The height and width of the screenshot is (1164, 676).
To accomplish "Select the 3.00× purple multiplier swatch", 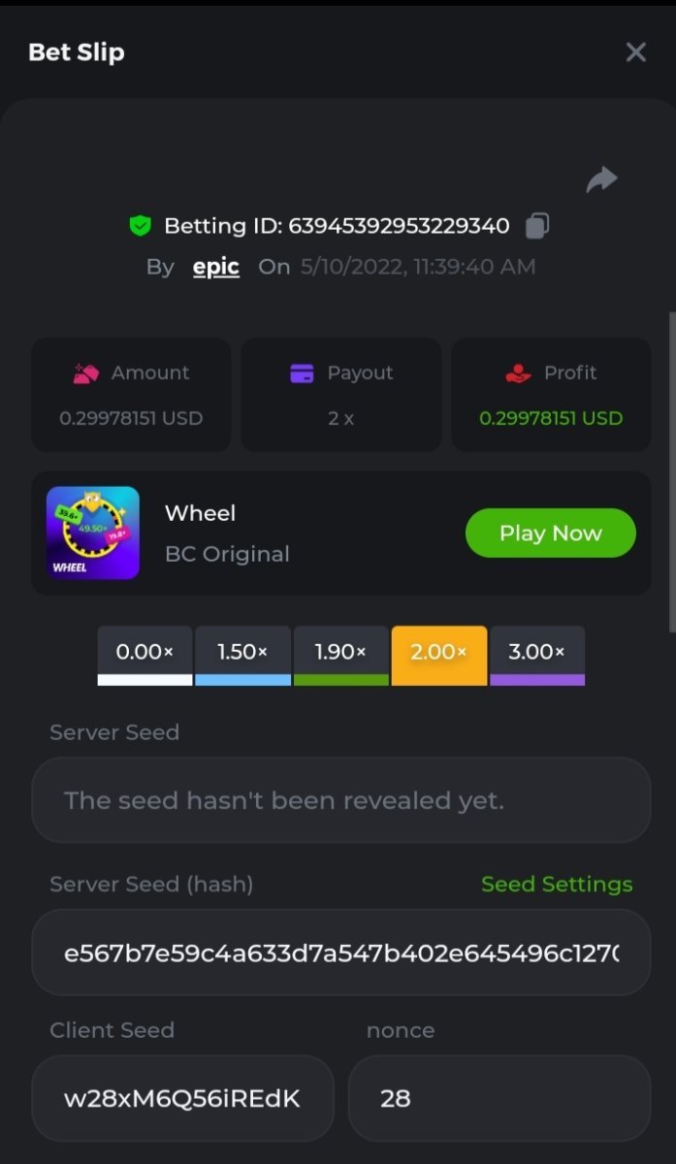I will 536,655.
